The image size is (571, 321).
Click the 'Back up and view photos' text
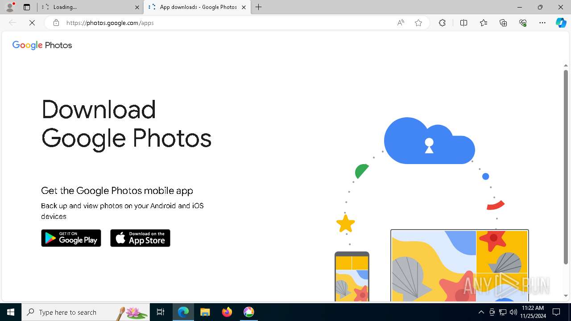pos(122,211)
